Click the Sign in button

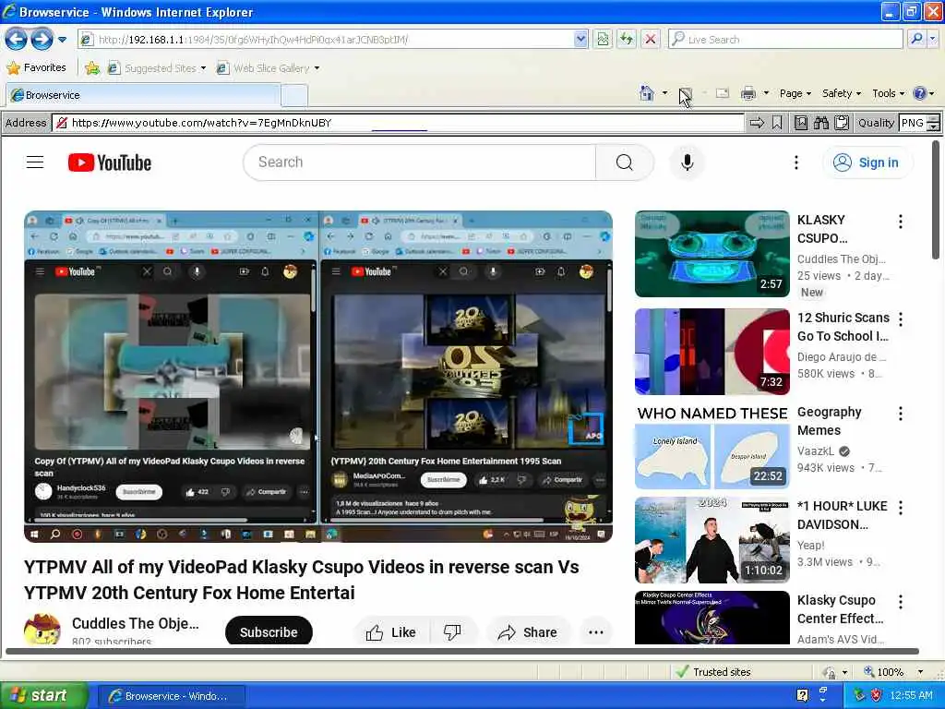coord(867,162)
